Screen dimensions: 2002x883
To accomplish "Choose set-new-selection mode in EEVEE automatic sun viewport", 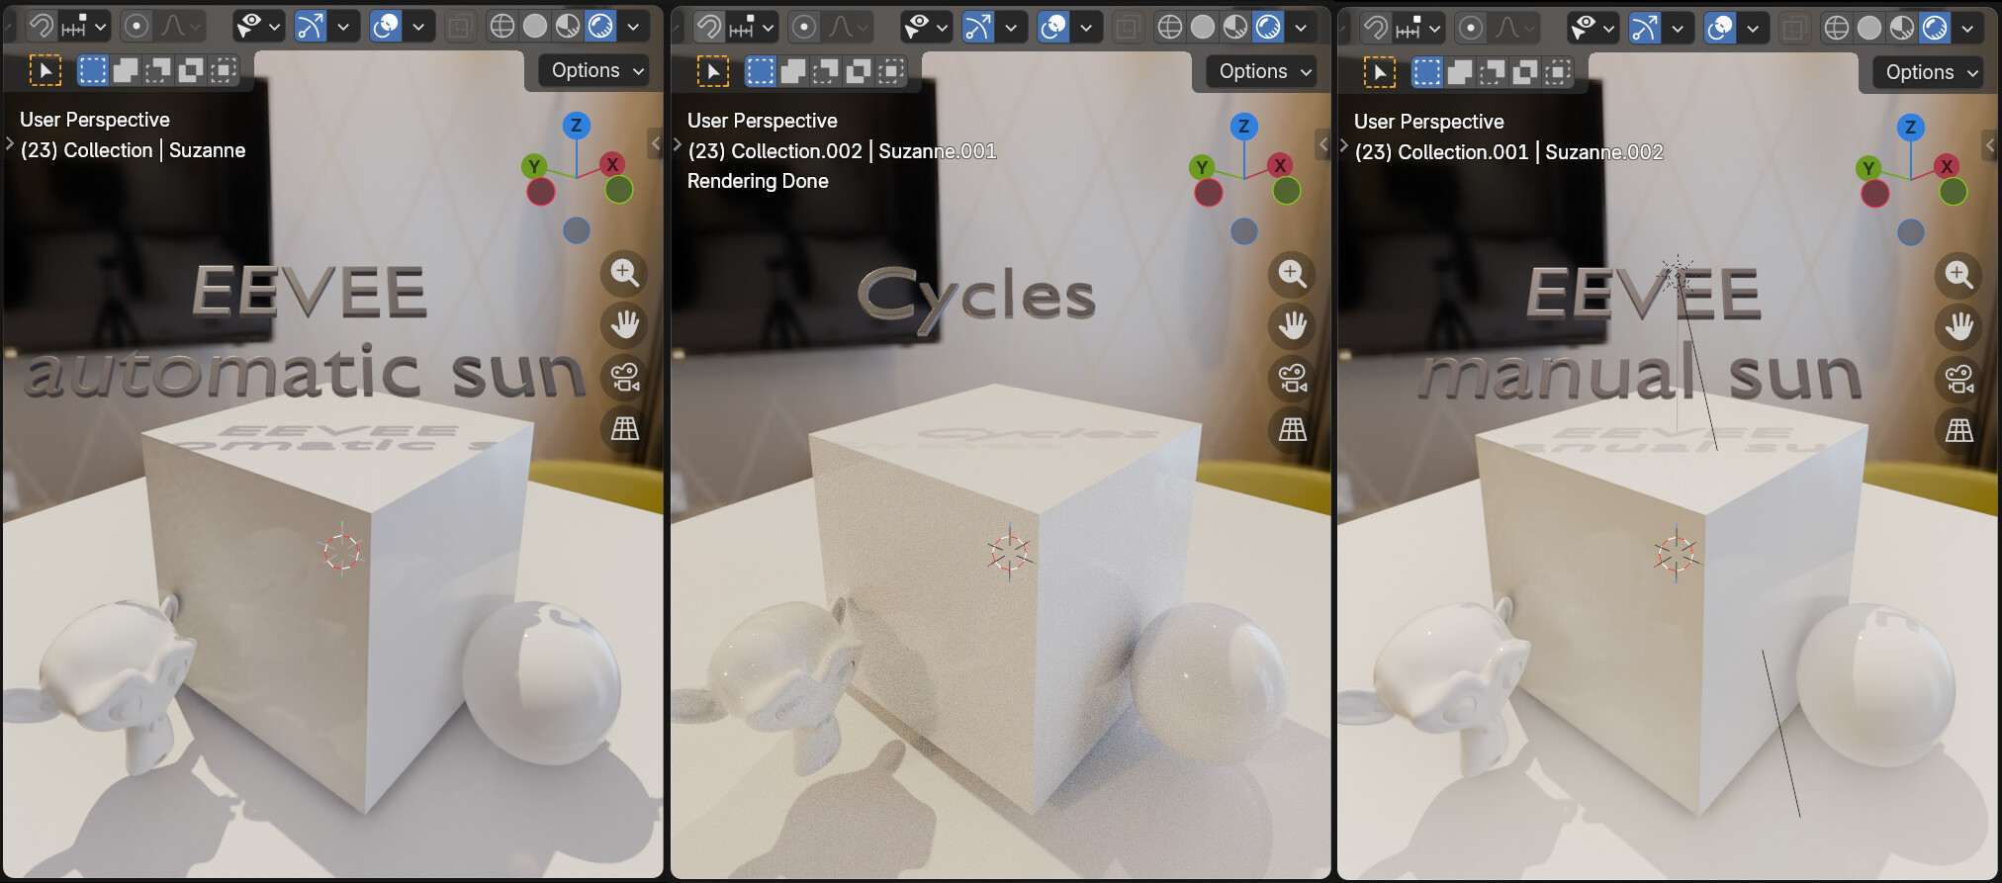I will [93, 70].
